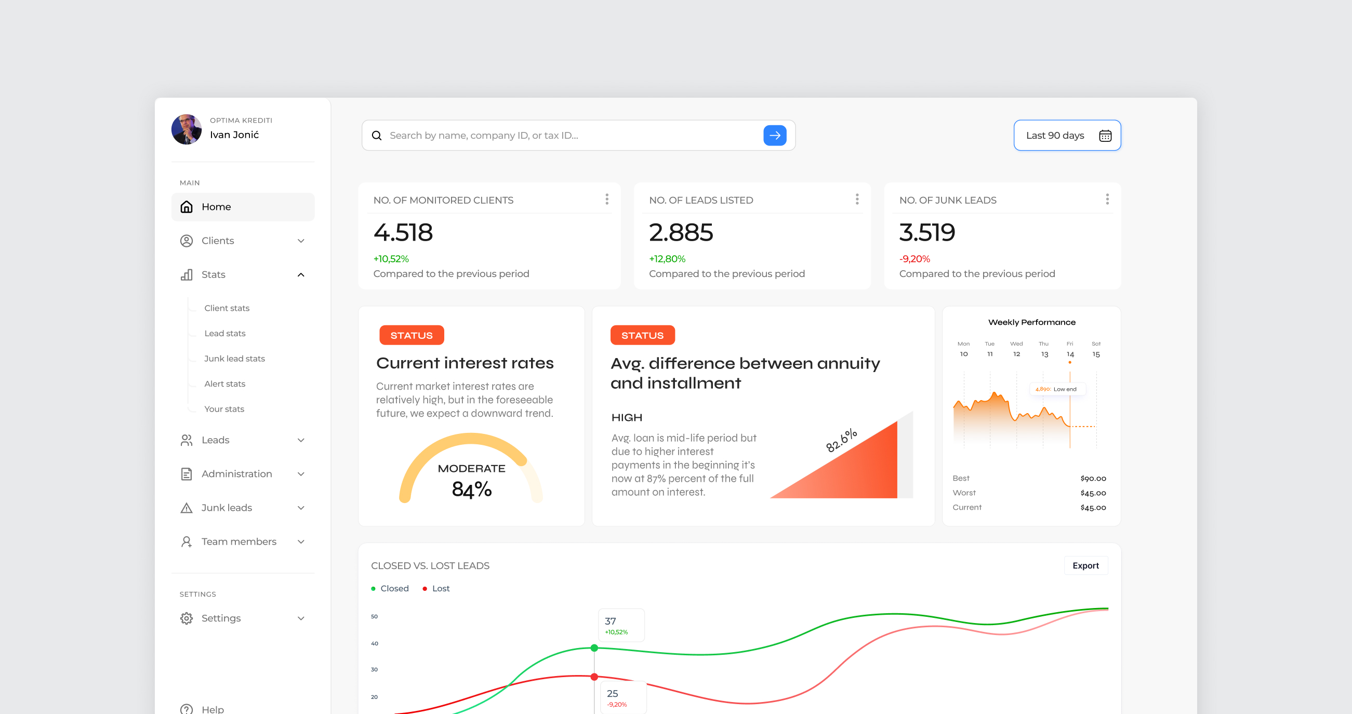Click the Export button
1352x714 pixels.
1085,565
